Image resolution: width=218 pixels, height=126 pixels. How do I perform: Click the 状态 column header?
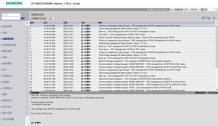(89, 23)
